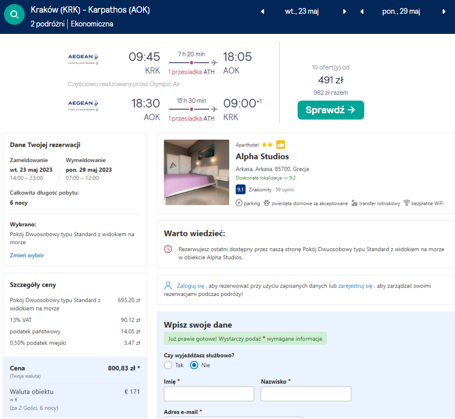The width and height of the screenshot is (455, 419).
Task: Focus the Imię input field
Action: click(x=209, y=394)
